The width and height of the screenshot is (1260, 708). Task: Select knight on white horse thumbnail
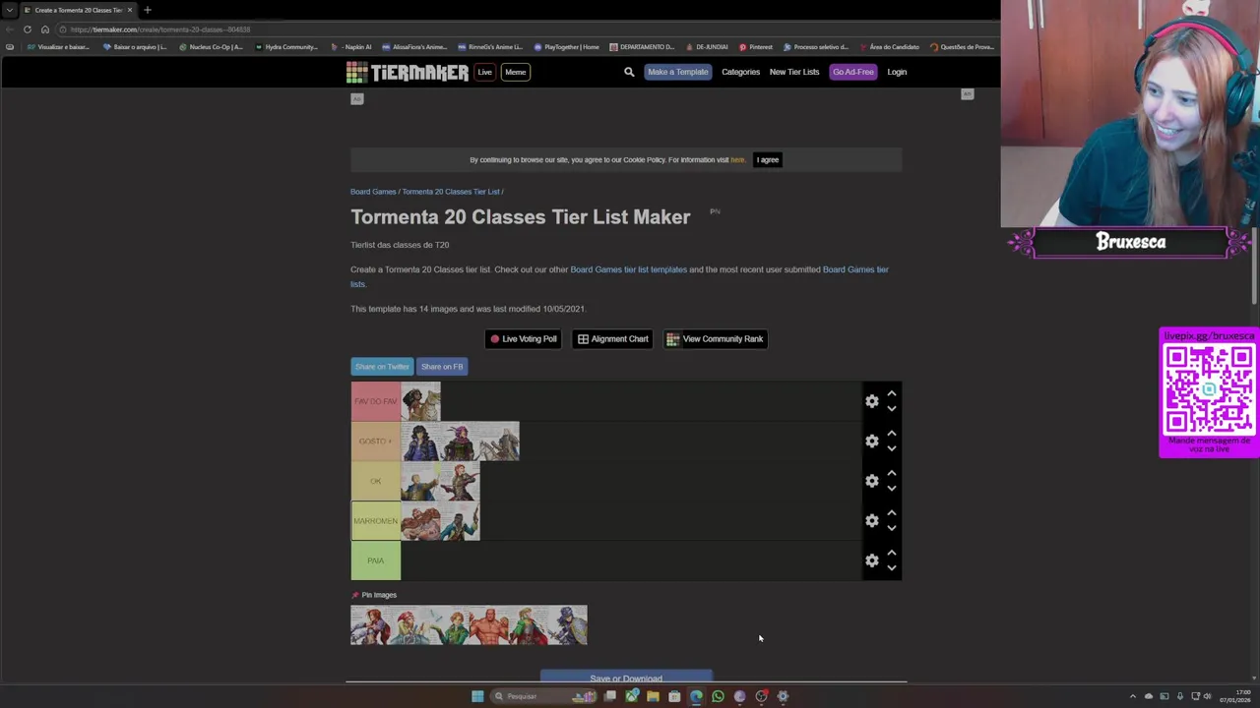(499, 442)
